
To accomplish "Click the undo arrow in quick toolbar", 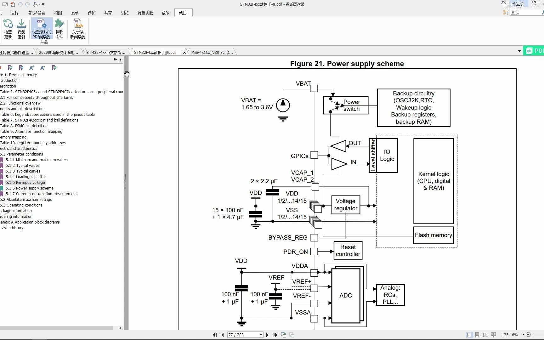I will [x=20, y=4].
